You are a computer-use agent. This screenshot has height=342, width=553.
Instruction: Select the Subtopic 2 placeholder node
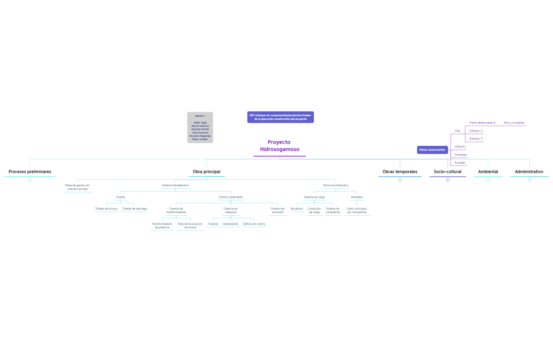(x=476, y=130)
